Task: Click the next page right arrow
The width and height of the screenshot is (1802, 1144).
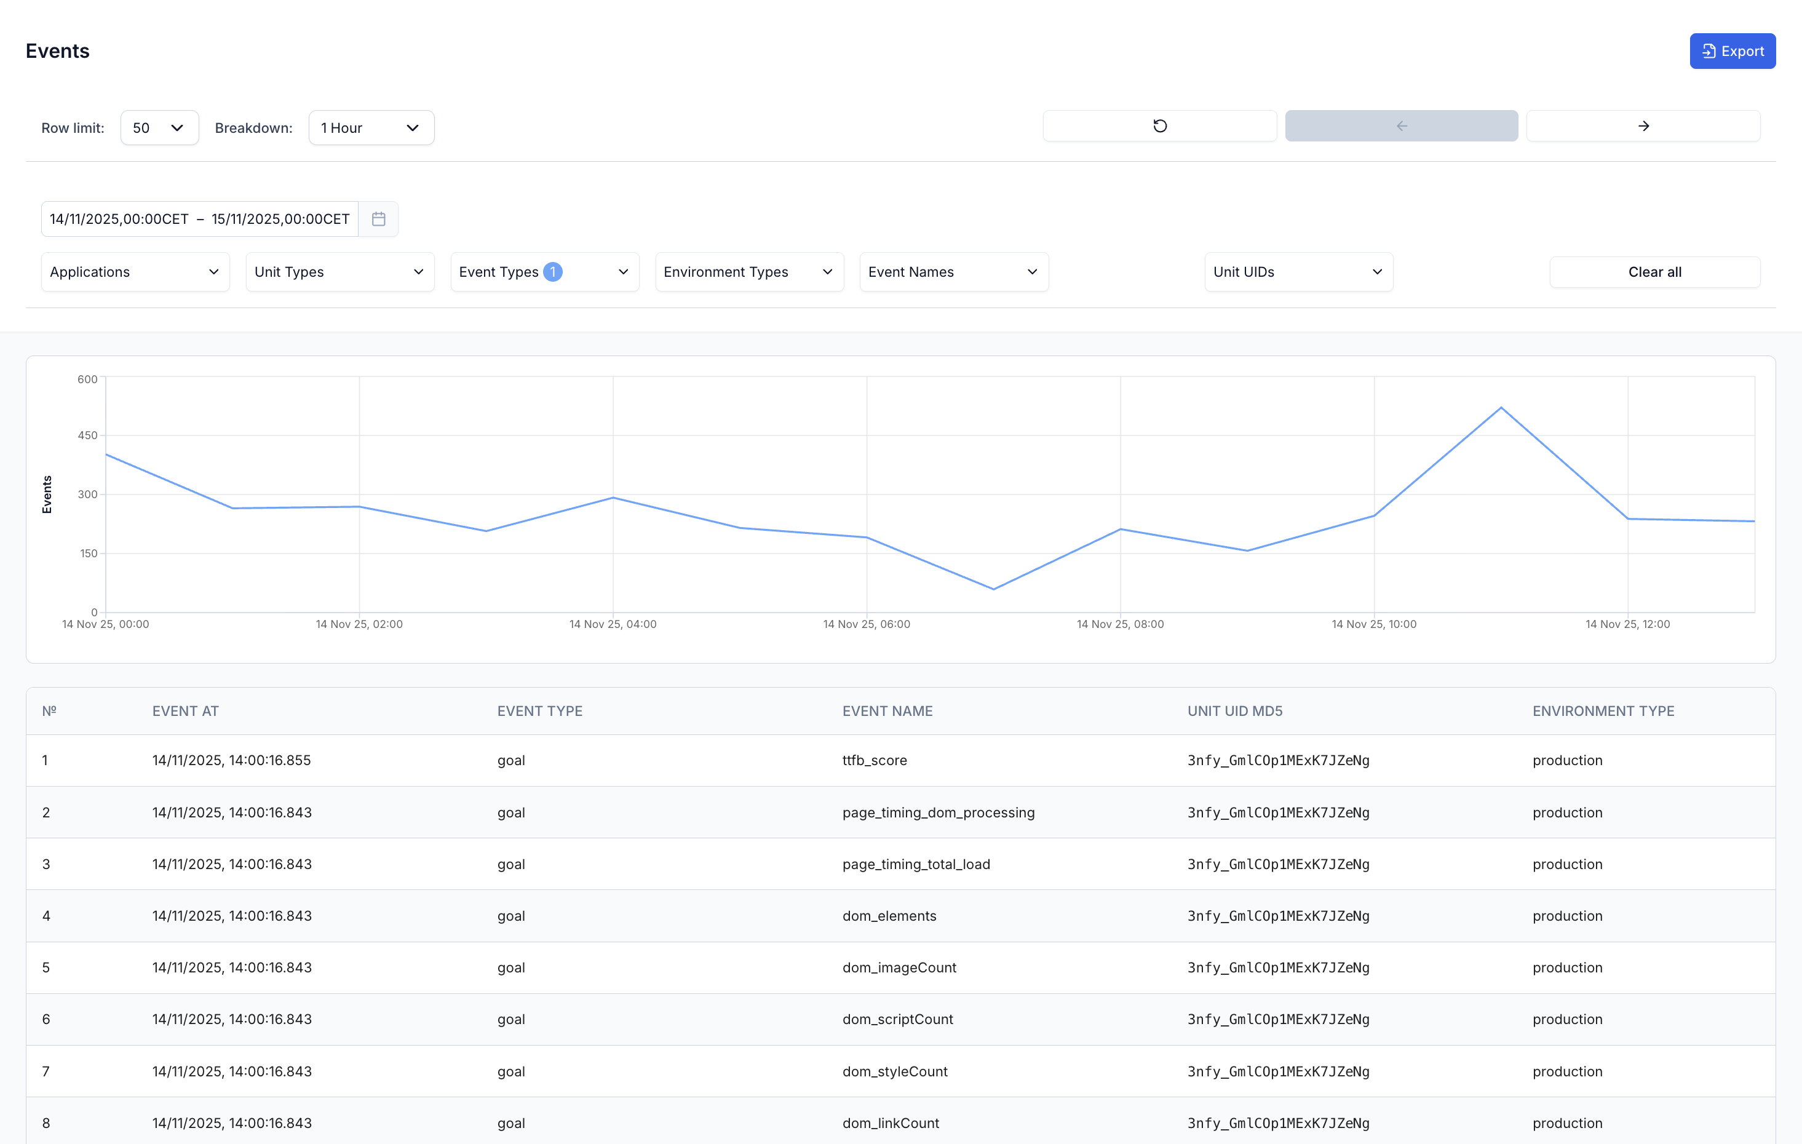Action: pos(1643,125)
